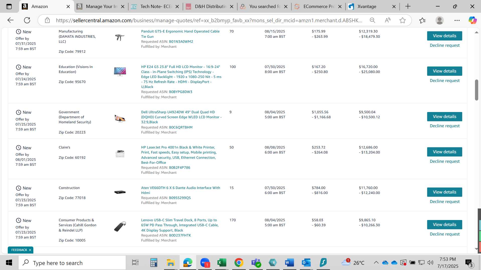This screenshot has width=481, height=270.
Task: Open Google Chrome from taskbar
Action: (239, 263)
